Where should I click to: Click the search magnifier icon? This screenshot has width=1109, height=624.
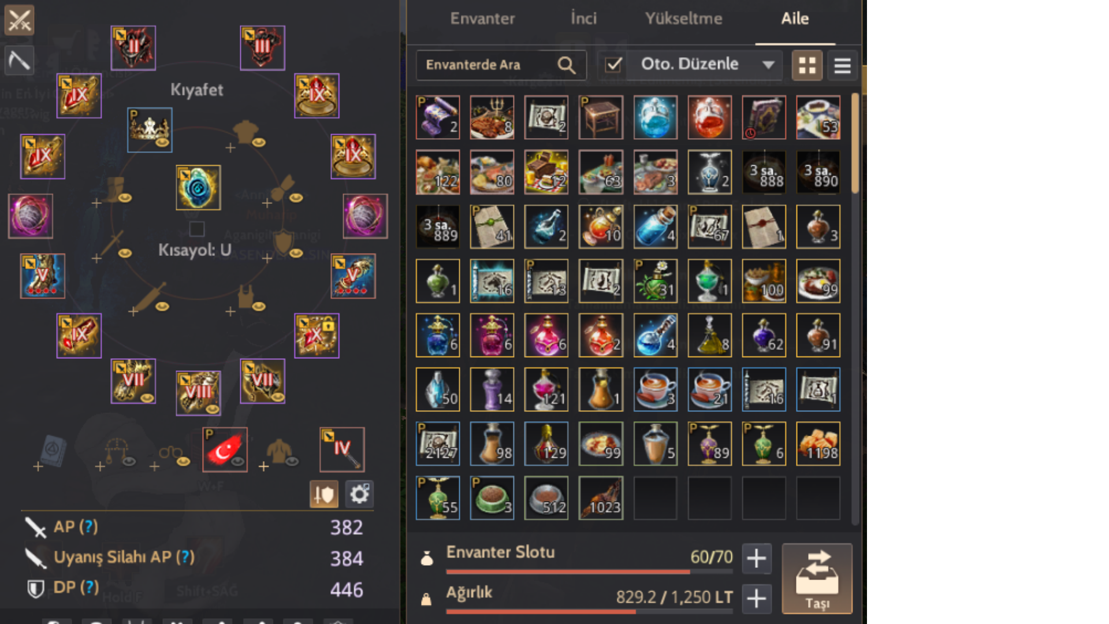tap(567, 65)
